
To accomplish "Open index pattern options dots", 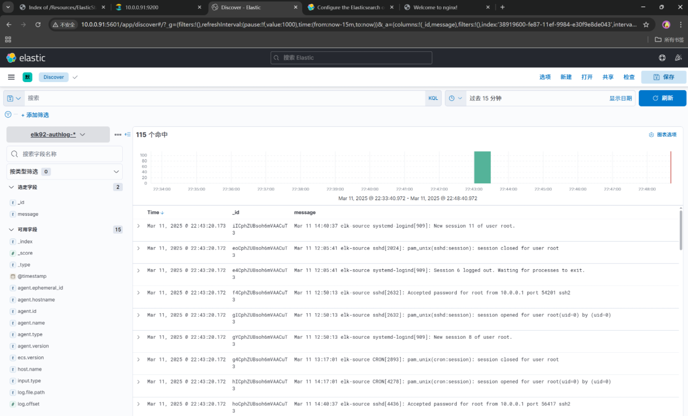I will 118,135.
